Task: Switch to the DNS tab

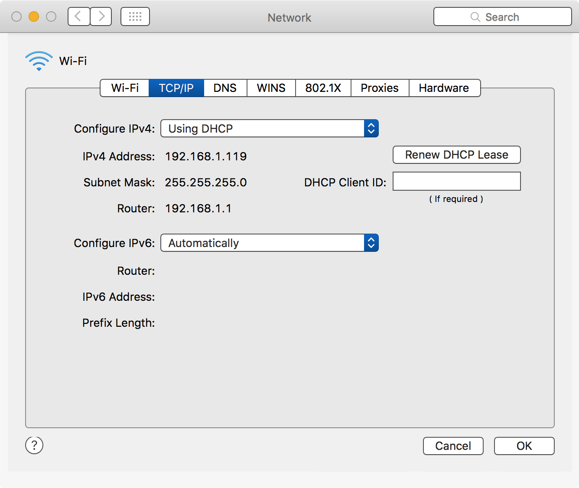Action: tap(225, 88)
